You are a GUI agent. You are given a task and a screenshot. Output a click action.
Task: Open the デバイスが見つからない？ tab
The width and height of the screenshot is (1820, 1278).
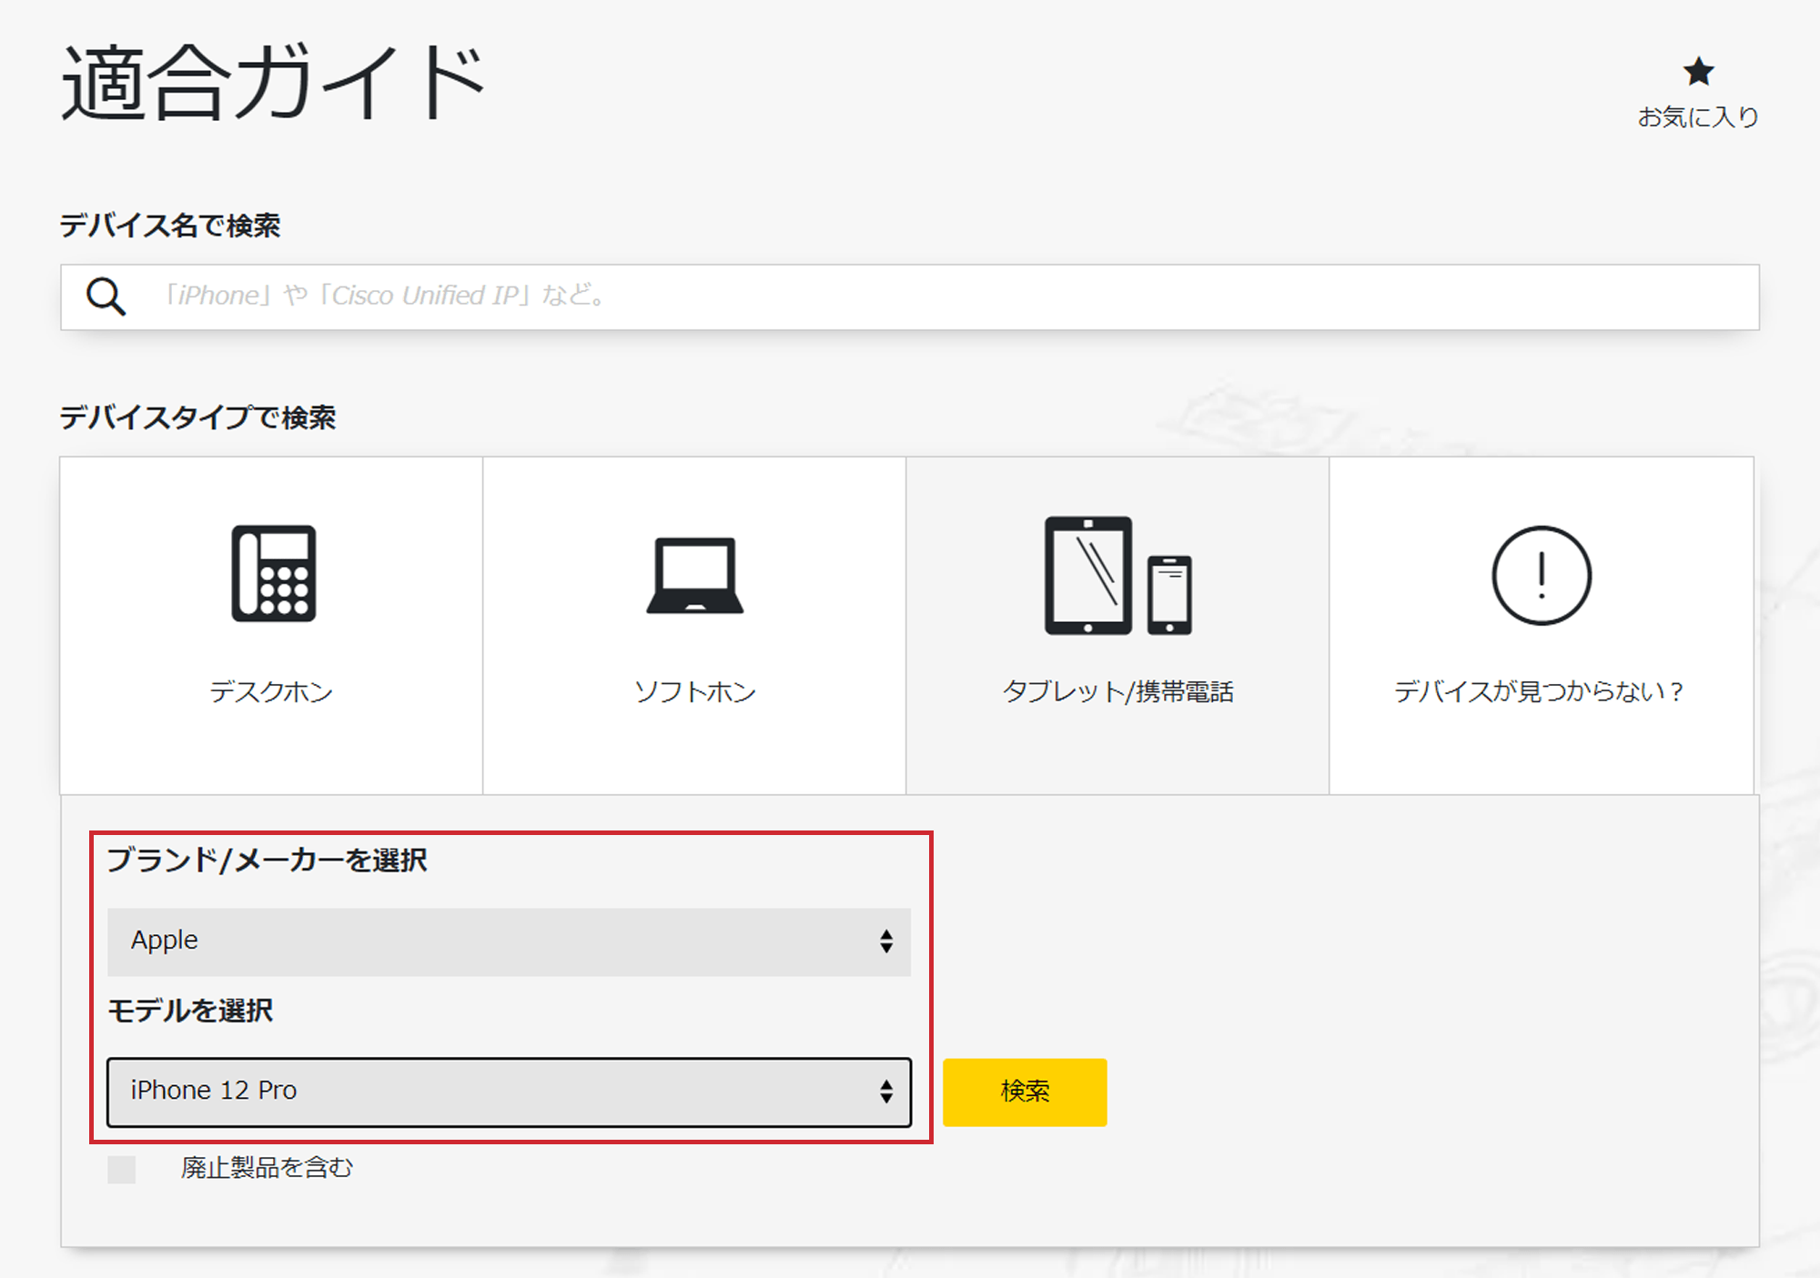tap(1542, 626)
